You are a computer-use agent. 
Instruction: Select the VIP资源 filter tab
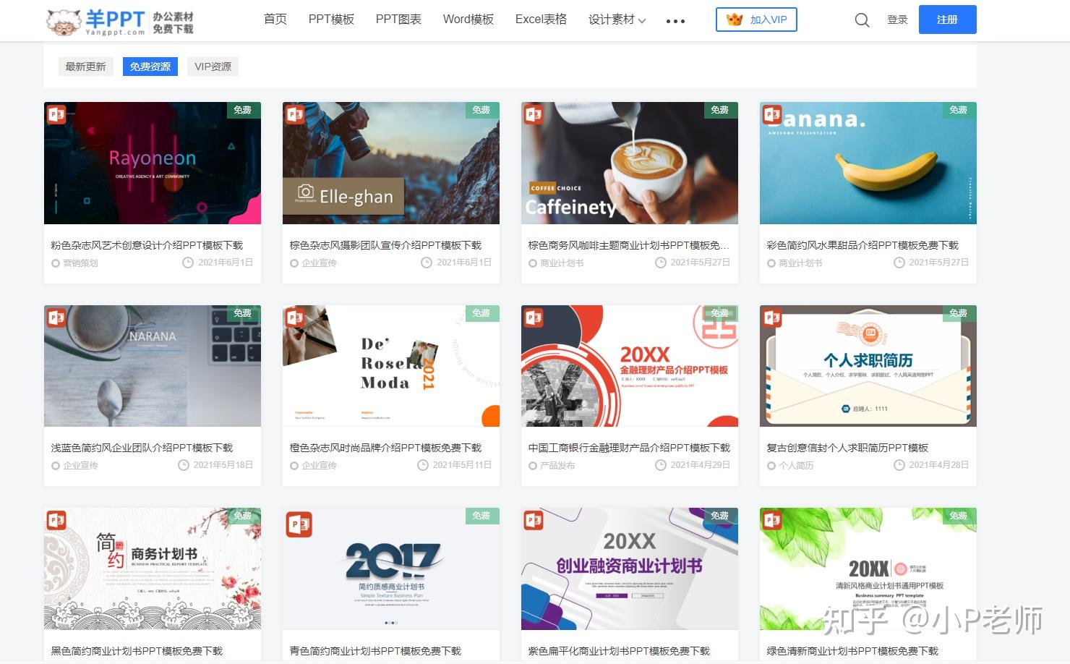coord(212,67)
